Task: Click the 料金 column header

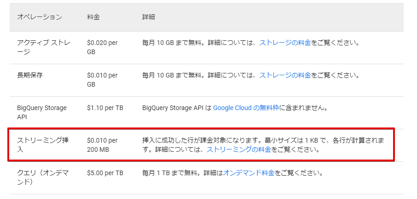Action: [x=93, y=17]
